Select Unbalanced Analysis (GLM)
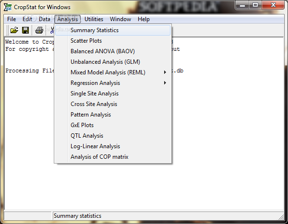Screen dimensions: 288x224 [x=113, y=62]
